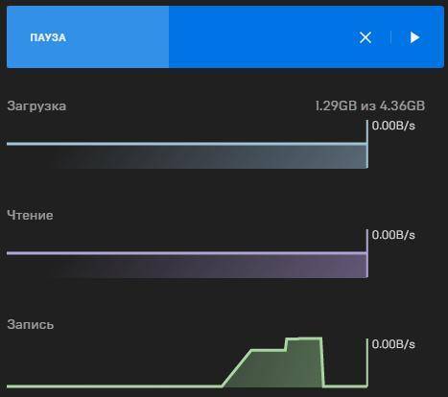Click the blue download speed graph

(x=187, y=155)
